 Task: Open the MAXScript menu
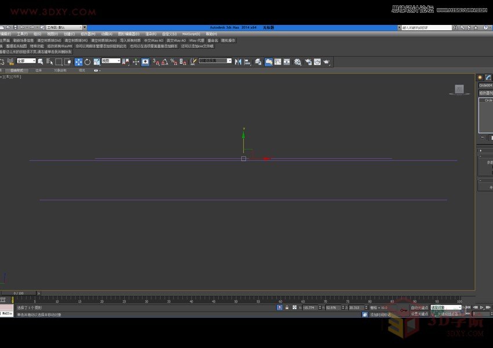(190, 34)
